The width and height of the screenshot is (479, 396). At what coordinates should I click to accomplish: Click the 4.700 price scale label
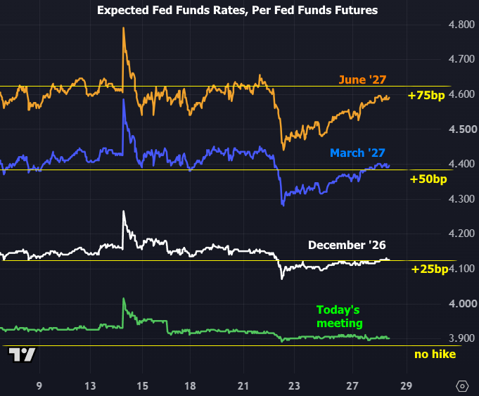[461, 59]
